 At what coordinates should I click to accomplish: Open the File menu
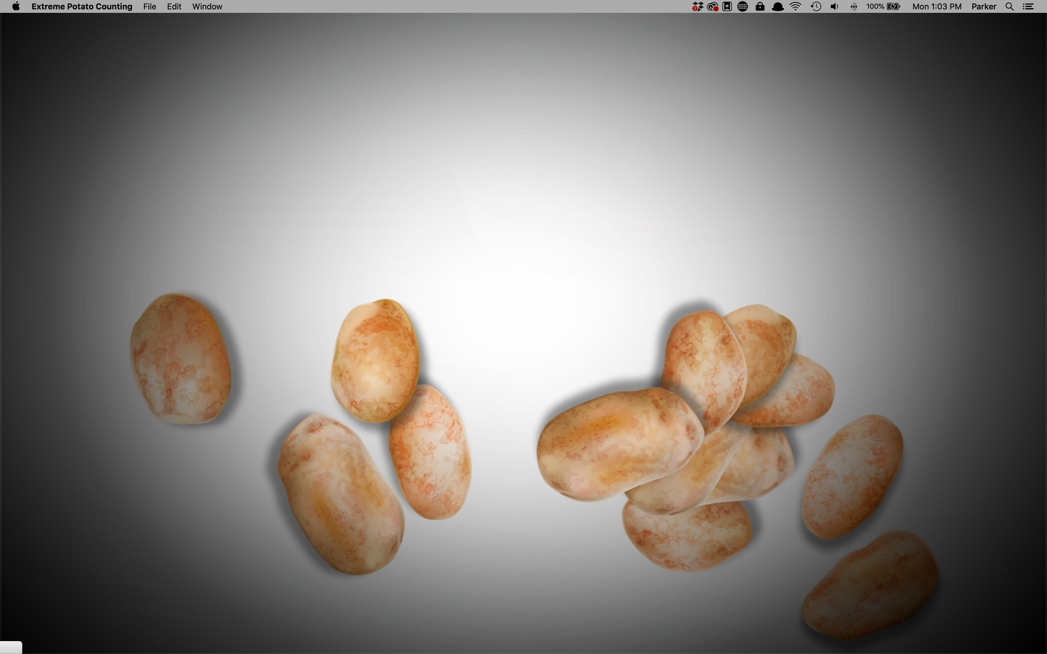[149, 7]
